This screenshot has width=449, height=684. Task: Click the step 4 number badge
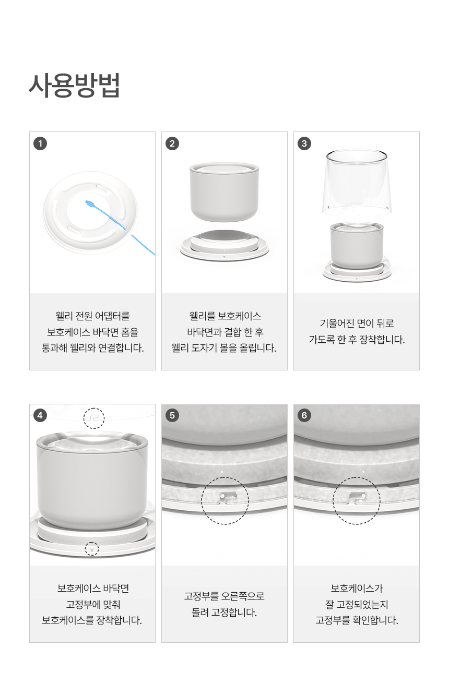pyautogui.click(x=40, y=415)
